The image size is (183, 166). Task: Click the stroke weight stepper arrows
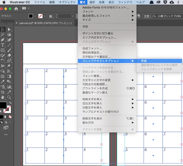[57, 16]
